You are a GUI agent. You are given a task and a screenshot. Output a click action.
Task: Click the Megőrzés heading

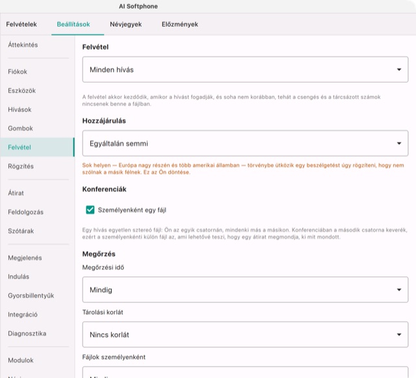99,254
